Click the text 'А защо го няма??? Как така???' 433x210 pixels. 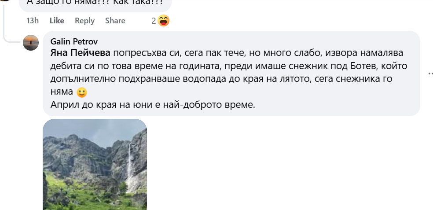(x=95, y=3)
